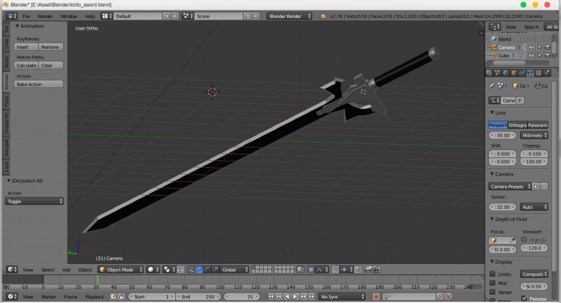Open the Camera Presets dropdown
The image size is (561, 303).
coord(510,187)
